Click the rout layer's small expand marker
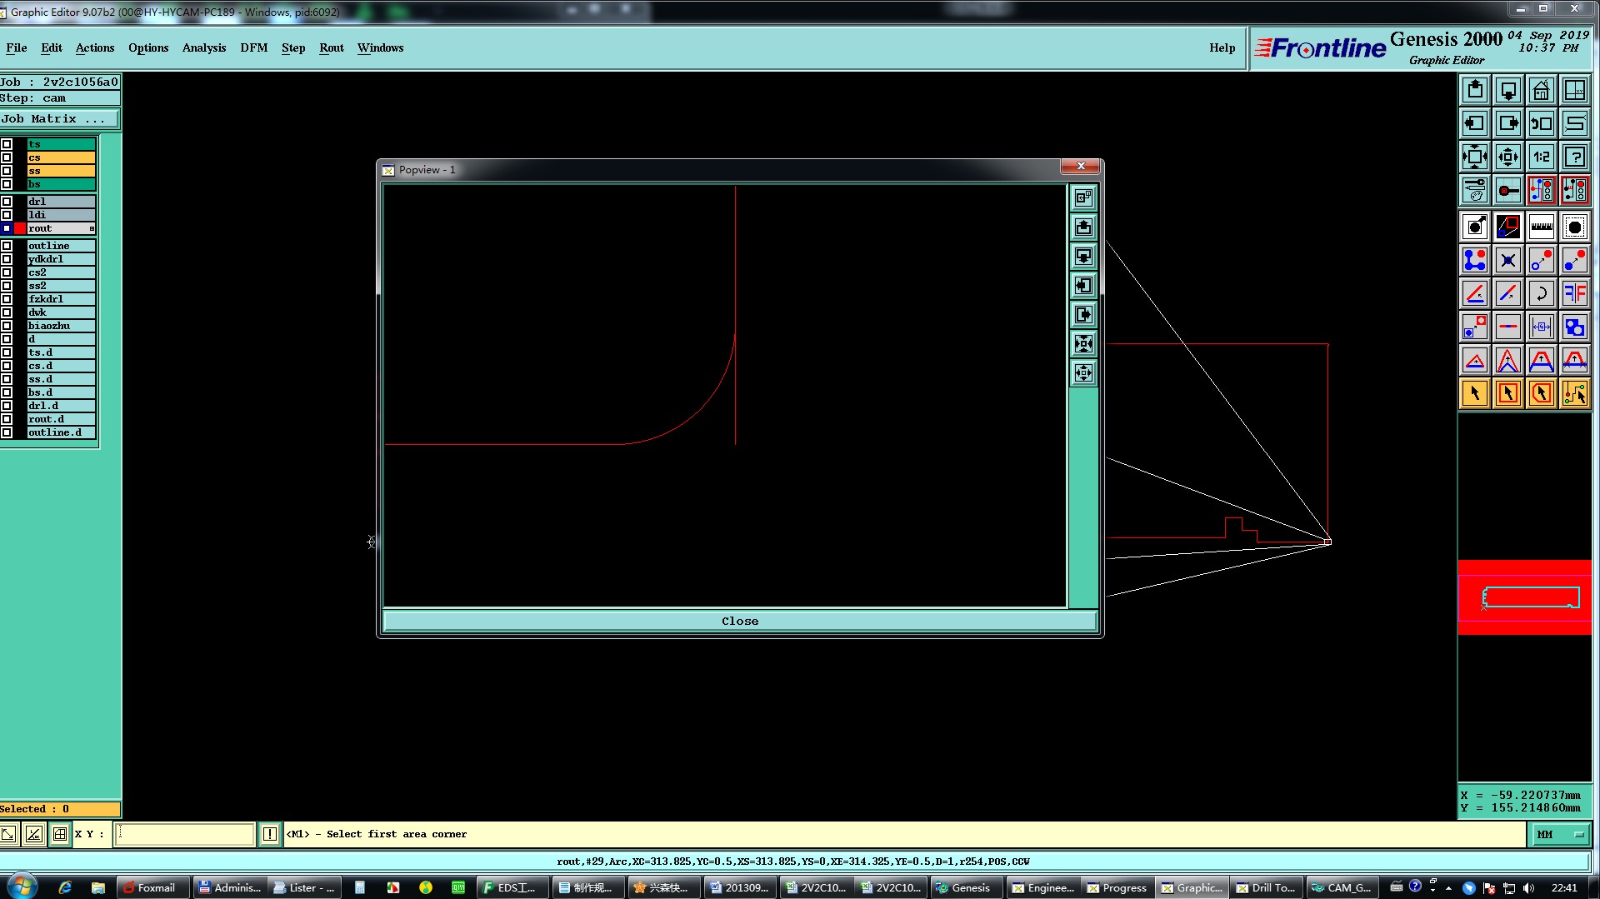This screenshot has width=1600, height=899. (x=92, y=228)
